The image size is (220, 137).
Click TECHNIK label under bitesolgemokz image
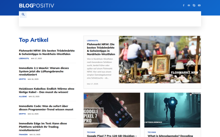coord(152,132)
